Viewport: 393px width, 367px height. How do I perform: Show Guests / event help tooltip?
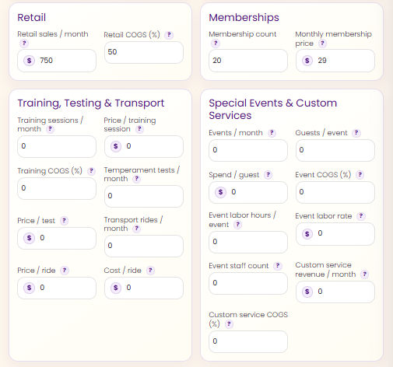click(356, 133)
